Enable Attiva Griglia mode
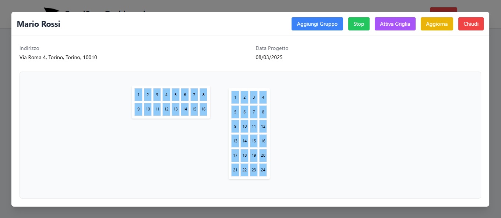501x218 pixels. 395,23
